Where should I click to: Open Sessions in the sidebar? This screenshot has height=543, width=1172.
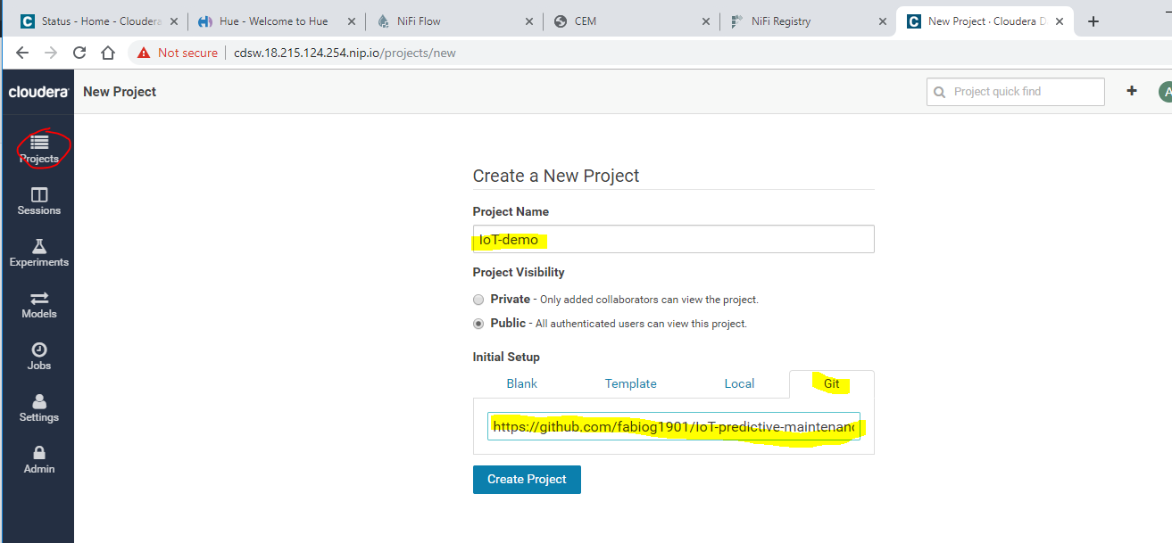pyautogui.click(x=39, y=202)
